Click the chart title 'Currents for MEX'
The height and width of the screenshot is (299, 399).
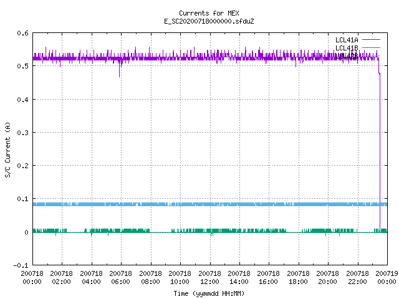click(209, 13)
